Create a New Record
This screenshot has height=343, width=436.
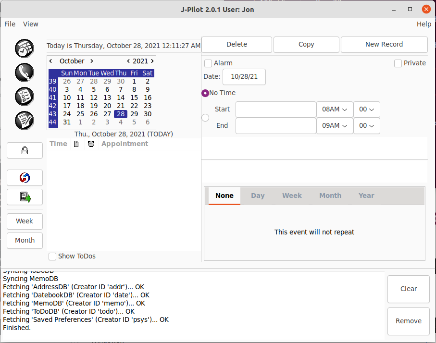[x=384, y=44]
